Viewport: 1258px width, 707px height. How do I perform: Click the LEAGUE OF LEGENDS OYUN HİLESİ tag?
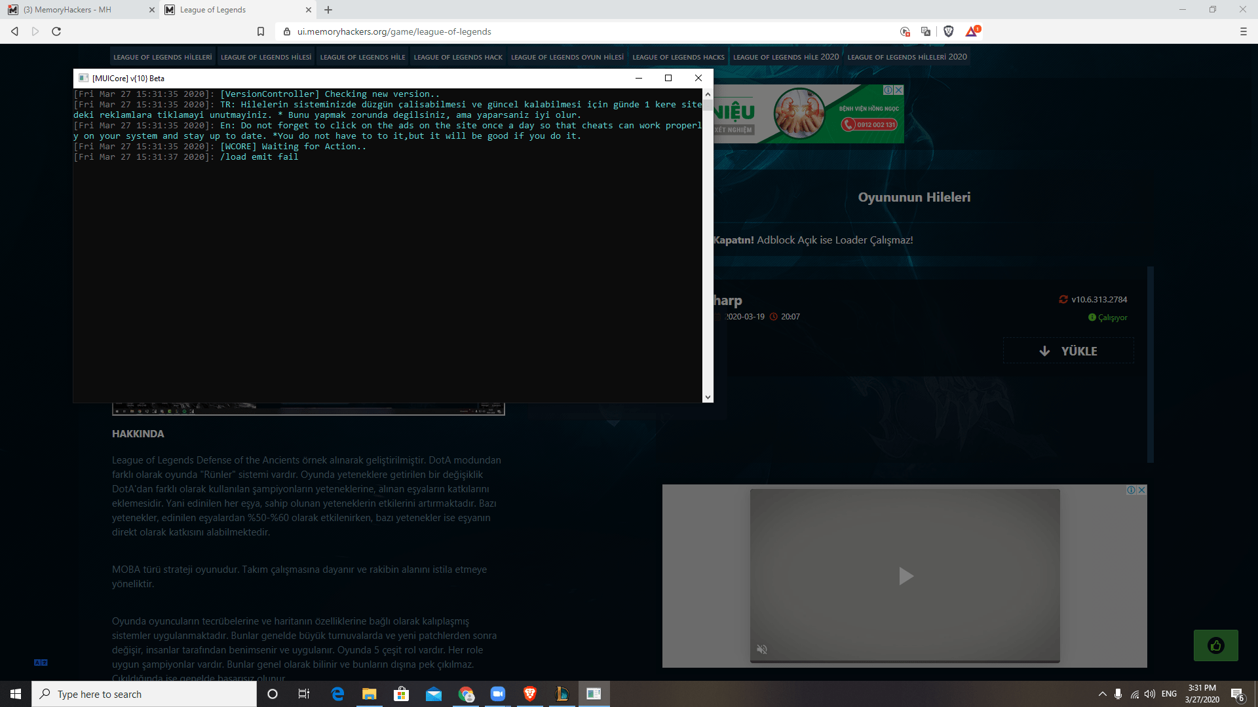567,57
